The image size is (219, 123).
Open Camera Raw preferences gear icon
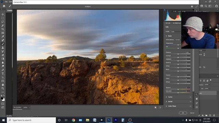192,6
